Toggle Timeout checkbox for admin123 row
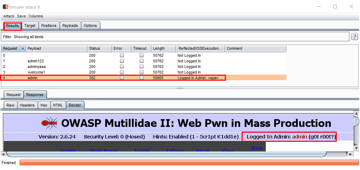 point(141,61)
